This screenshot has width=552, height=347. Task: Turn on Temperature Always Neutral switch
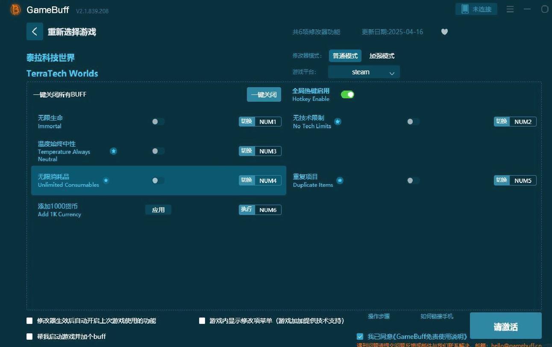pos(158,151)
